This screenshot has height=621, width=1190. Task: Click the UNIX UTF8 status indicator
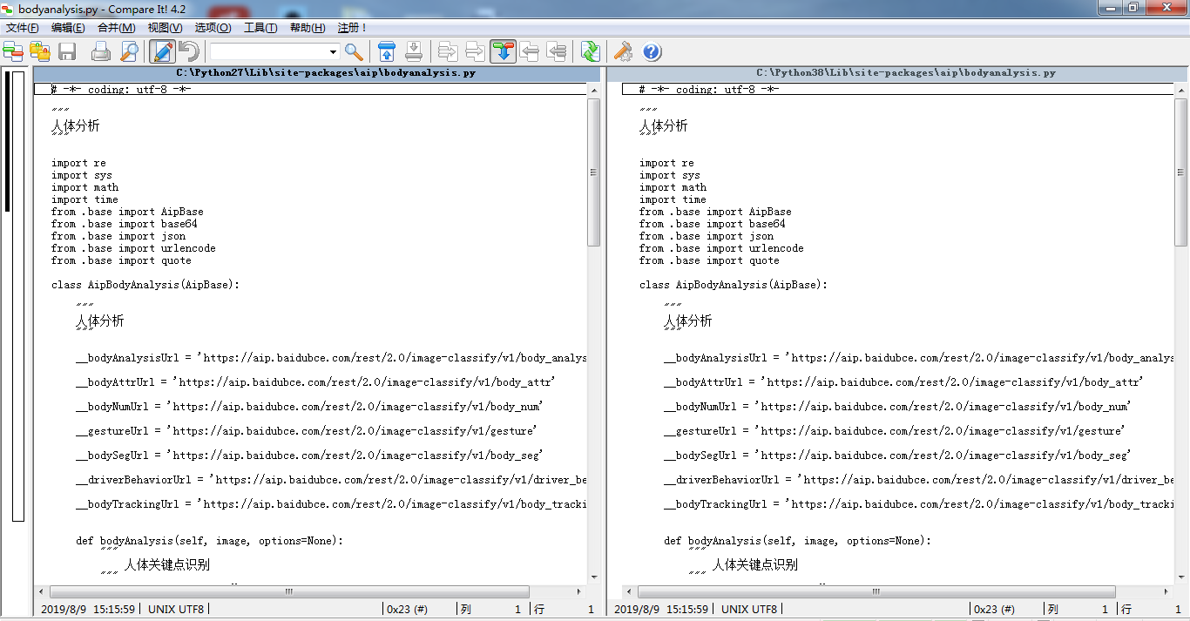[x=176, y=609]
